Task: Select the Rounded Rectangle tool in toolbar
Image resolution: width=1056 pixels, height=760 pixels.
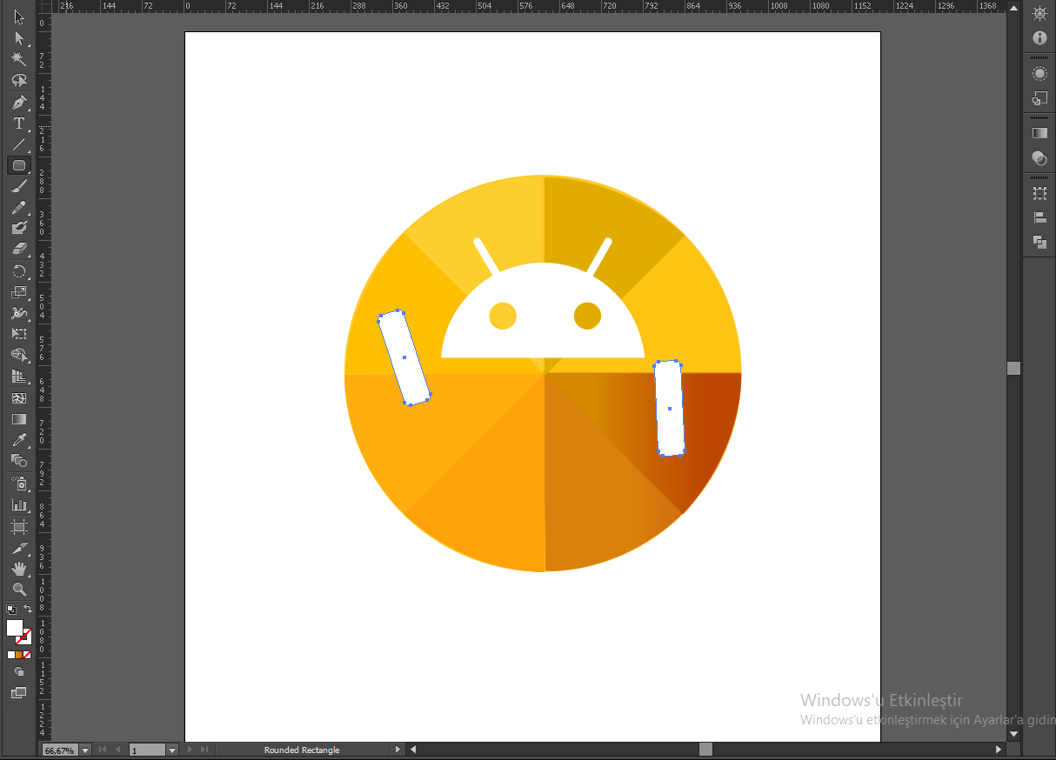Action: pyautogui.click(x=18, y=165)
